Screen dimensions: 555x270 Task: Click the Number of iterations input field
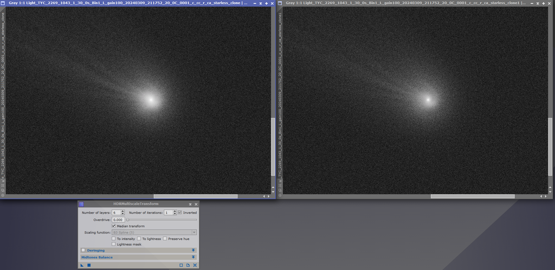168,213
